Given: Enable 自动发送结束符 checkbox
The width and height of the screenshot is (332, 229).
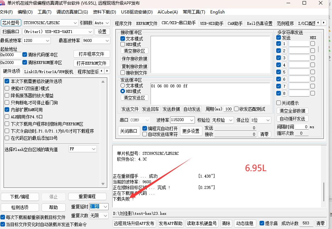Looking at the screenshot, I should (x=145, y=134).
